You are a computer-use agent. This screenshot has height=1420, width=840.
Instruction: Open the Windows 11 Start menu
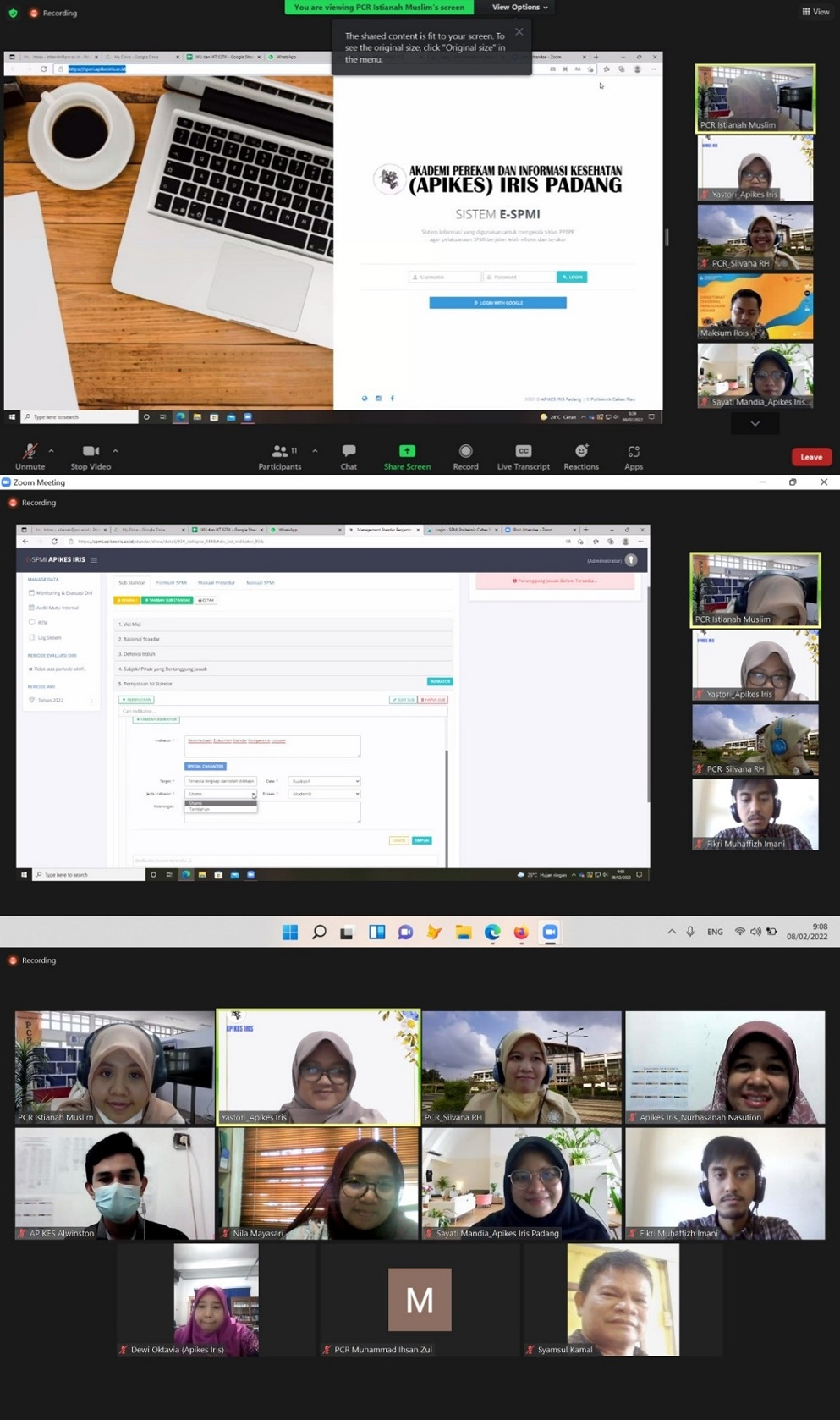pos(290,932)
